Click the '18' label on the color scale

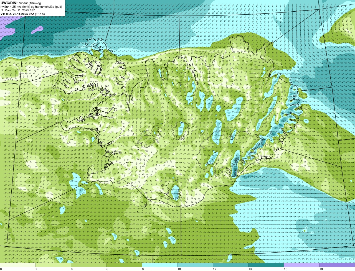pos(321,269)
